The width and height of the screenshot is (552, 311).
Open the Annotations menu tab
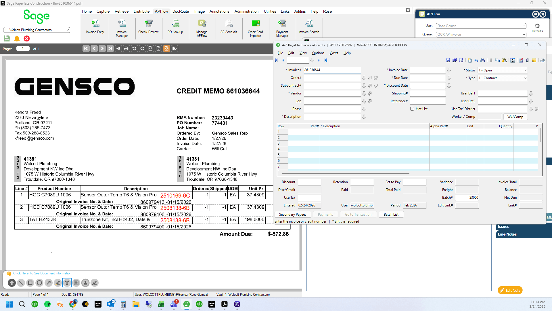coord(219,11)
